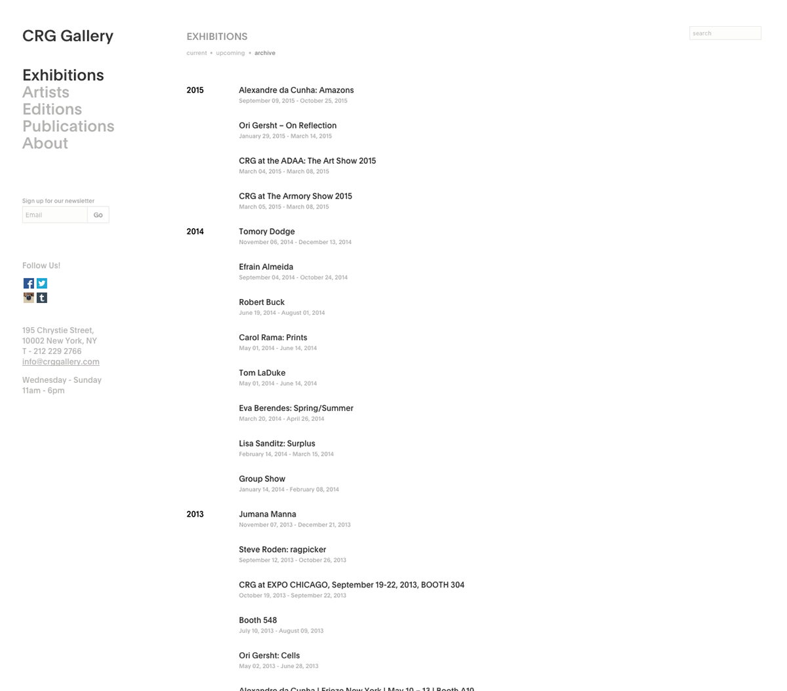Go to the Artists section

tap(46, 92)
